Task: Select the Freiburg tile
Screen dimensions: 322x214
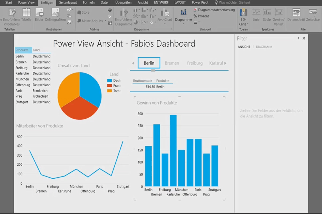Action: pos(195,63)
